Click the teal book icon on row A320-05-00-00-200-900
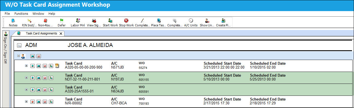Image resolution: width=354 pixels, height=108 pixels. coord(33,66)
